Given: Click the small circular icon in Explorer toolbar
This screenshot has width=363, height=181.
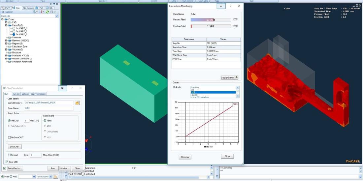Looking at the screenshot, I should 55,12.
